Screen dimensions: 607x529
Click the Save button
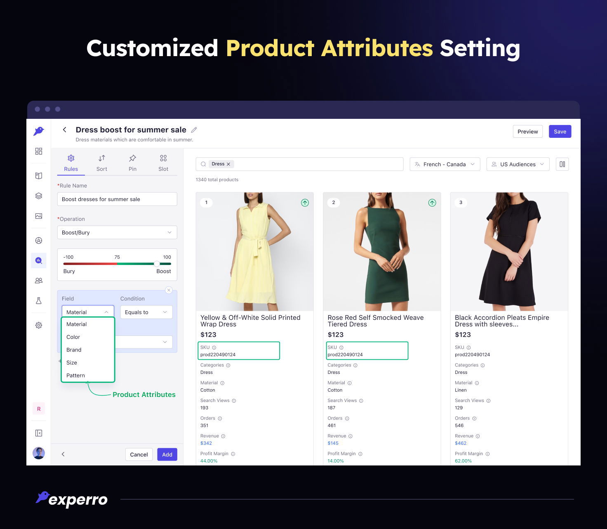pos(560,132)
